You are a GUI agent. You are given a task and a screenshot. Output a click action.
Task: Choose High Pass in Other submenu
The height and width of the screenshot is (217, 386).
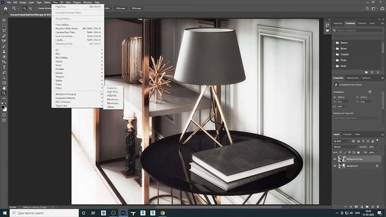point(113,92)
